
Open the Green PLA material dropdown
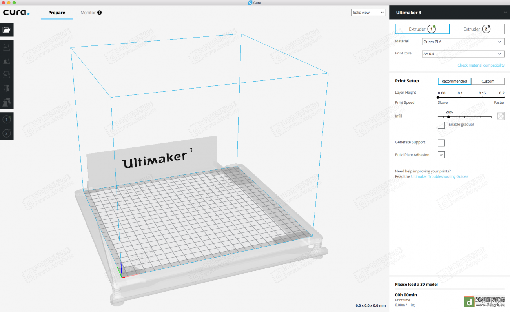463,42
